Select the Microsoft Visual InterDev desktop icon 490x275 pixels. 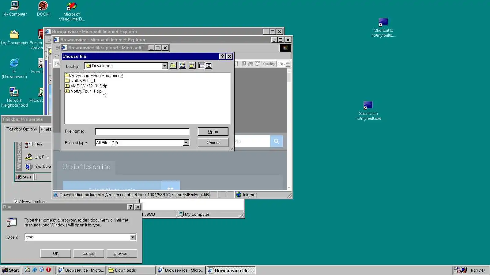pos(72,11)
